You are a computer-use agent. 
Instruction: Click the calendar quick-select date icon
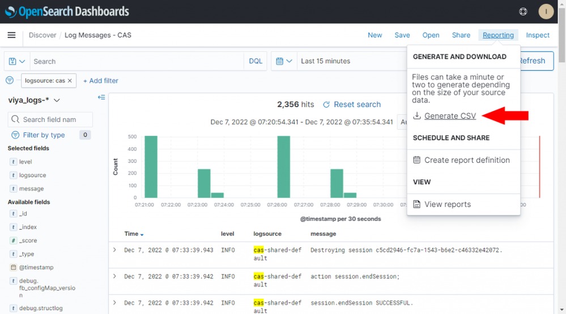(x=284, y=61)
